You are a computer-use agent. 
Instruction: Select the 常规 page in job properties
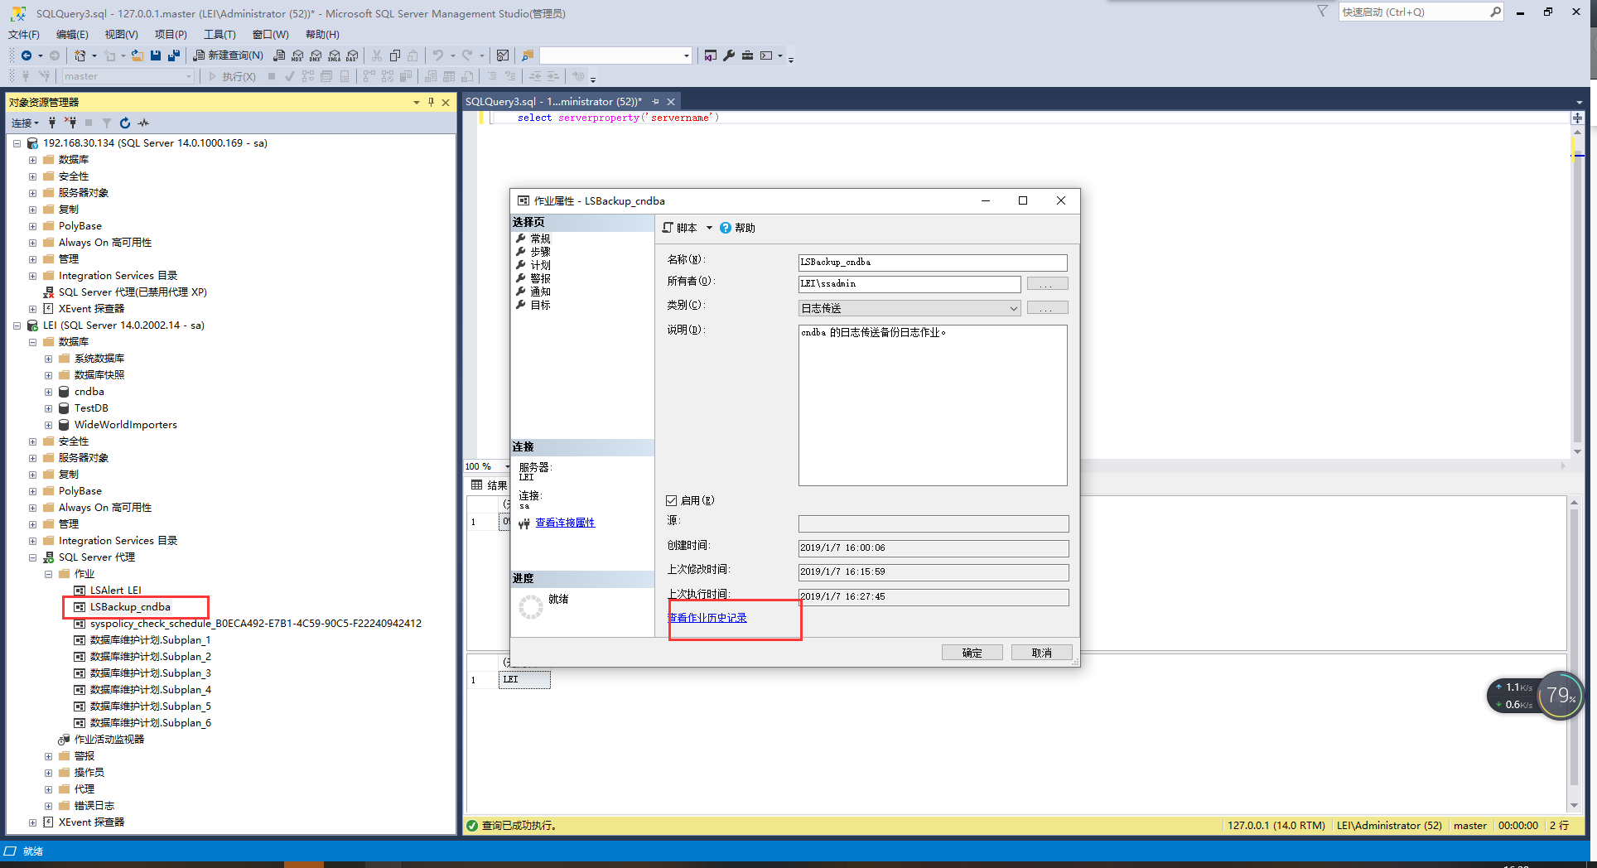540,239
